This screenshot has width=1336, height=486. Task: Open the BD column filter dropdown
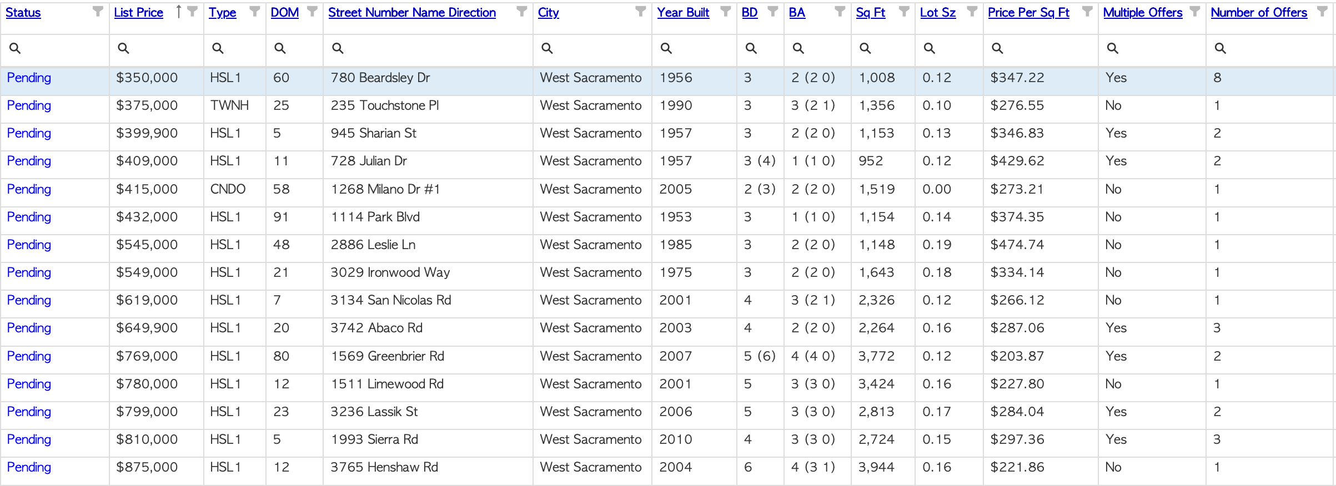click(773, 12)
